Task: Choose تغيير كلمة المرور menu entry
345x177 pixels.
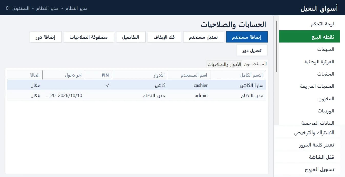Action: (307, 145)
